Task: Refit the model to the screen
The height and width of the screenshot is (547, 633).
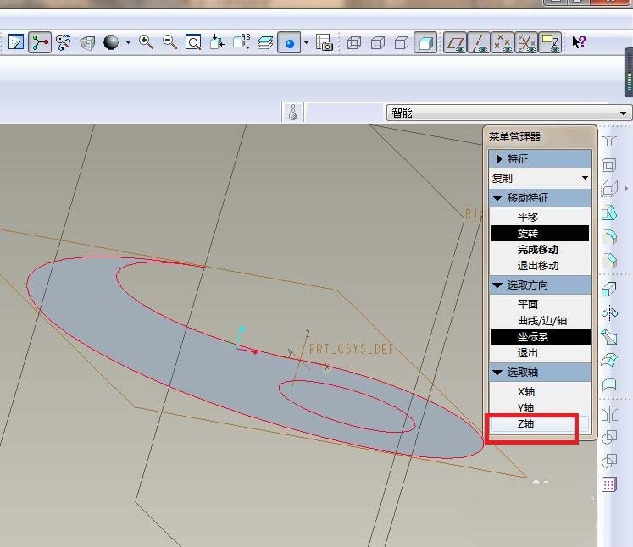Action: [193, 42]
